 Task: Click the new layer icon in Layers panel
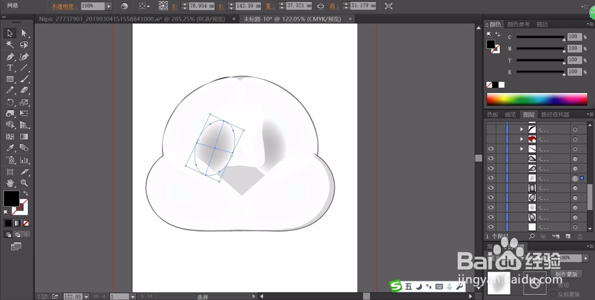click(568, 236)
